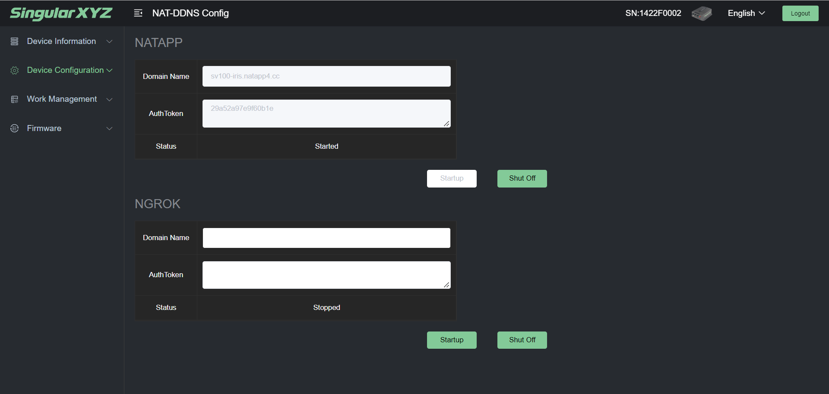Open the Device Information menu
Viewport: 829px width, 394px height.
(x=62, y=41)
